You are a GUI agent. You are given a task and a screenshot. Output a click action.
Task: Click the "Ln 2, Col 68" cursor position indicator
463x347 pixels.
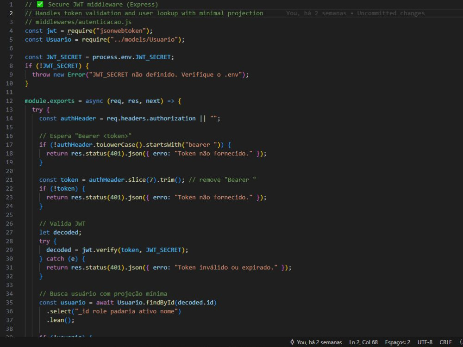tap(363, 342)
